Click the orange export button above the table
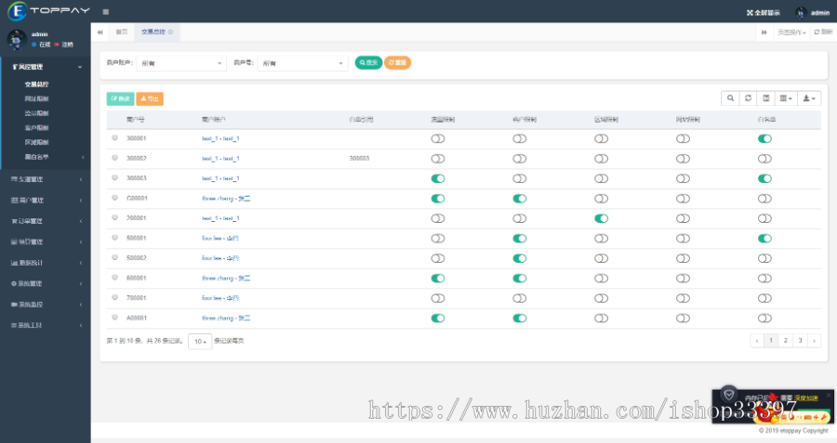837x443 pixels. click(x=149, y=98)
